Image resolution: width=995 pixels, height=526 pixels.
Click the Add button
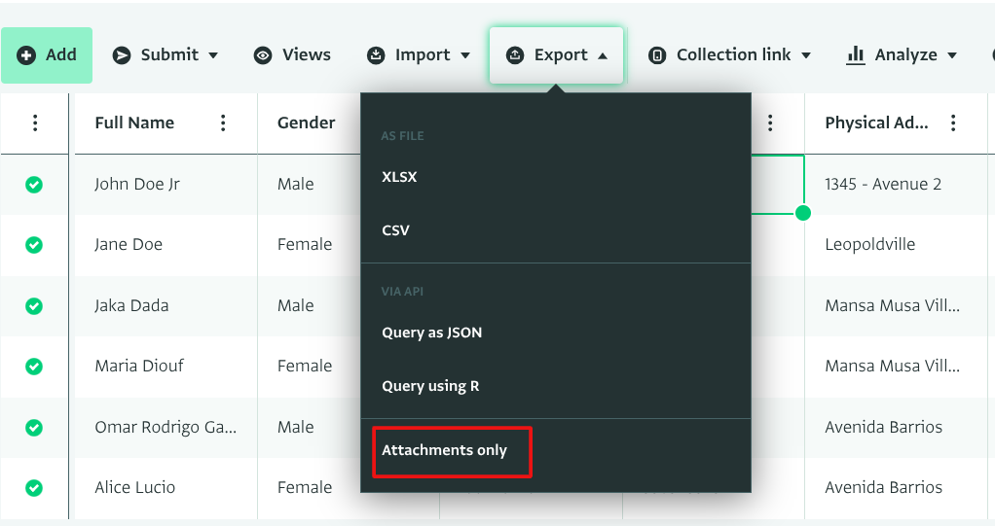tap(47, 55)
